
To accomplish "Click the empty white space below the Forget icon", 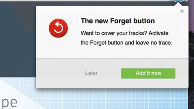I will click(x=58, y=48).
